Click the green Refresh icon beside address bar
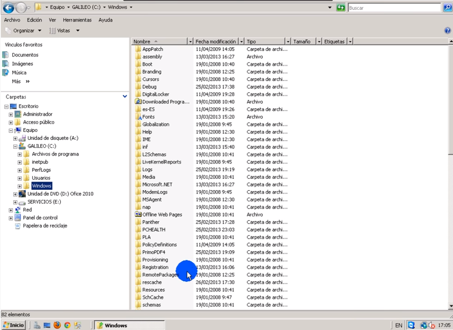The height and width of the screenshot is (330, 453). pyautogui.click(x=341, y=7)
